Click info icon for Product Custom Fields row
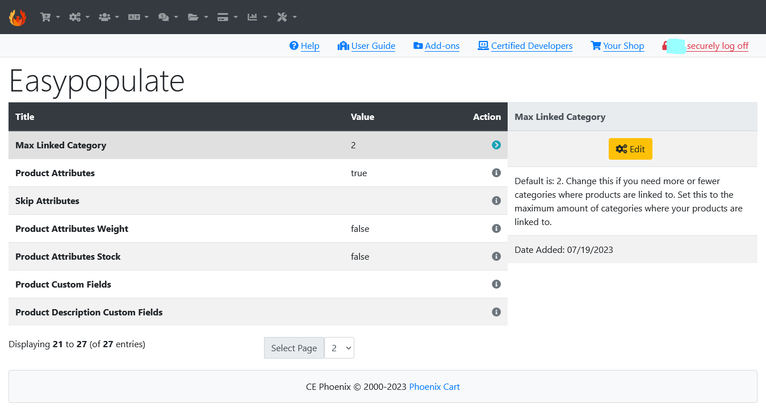Viewport: 766px width, 412px height. 496,284
